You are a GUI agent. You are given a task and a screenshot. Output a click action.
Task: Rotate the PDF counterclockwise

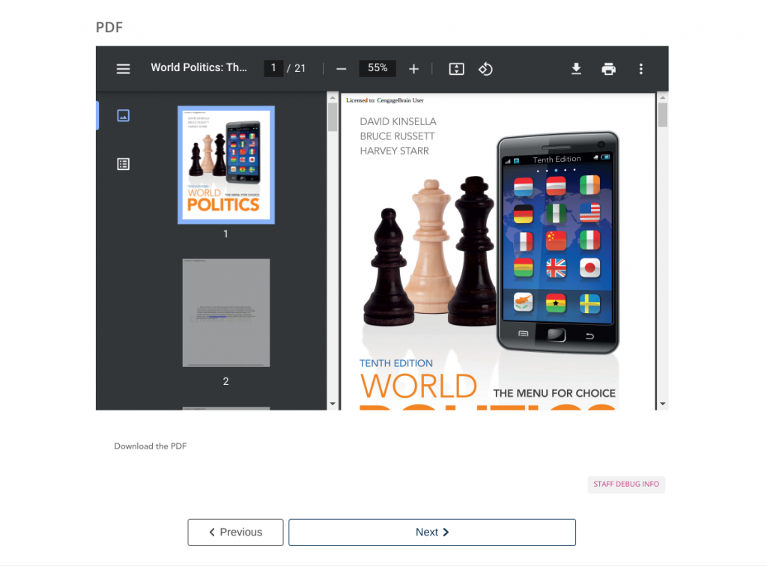pos(485,69)
